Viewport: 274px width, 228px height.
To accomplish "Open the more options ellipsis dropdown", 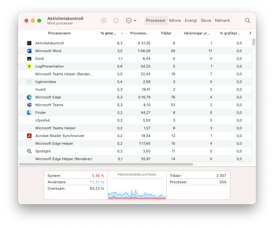I will pos(131,20).
